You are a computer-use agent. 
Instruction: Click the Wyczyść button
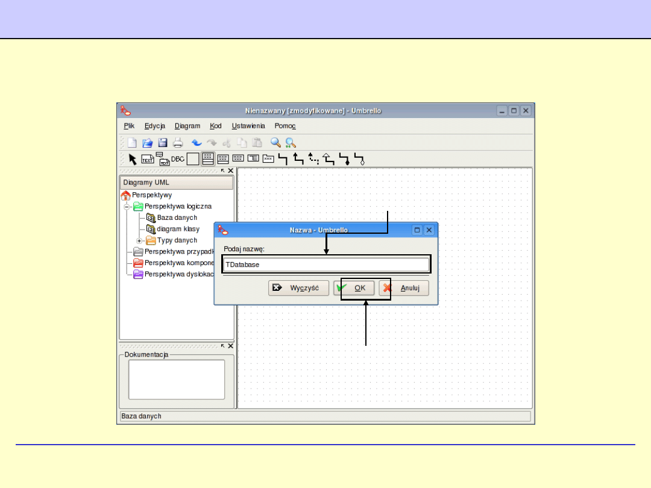299,288
